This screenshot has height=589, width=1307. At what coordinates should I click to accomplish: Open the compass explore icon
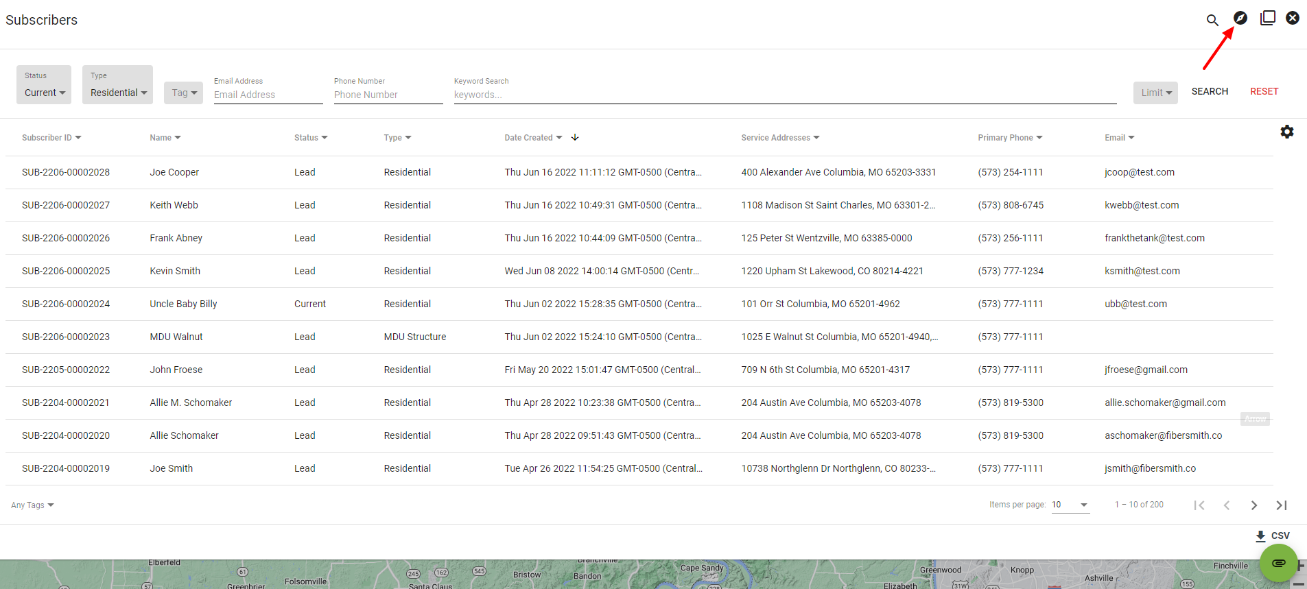pyautogui.click(x=1240, y=18)
